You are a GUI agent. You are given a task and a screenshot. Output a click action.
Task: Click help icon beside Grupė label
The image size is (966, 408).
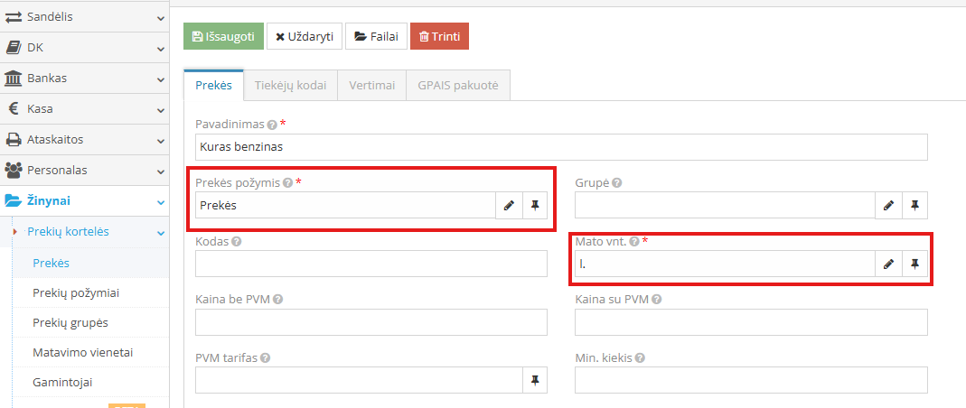tap(616, 182)
